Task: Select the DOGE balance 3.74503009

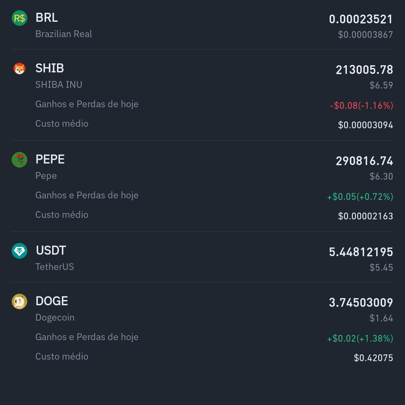Action: (361, 303)
